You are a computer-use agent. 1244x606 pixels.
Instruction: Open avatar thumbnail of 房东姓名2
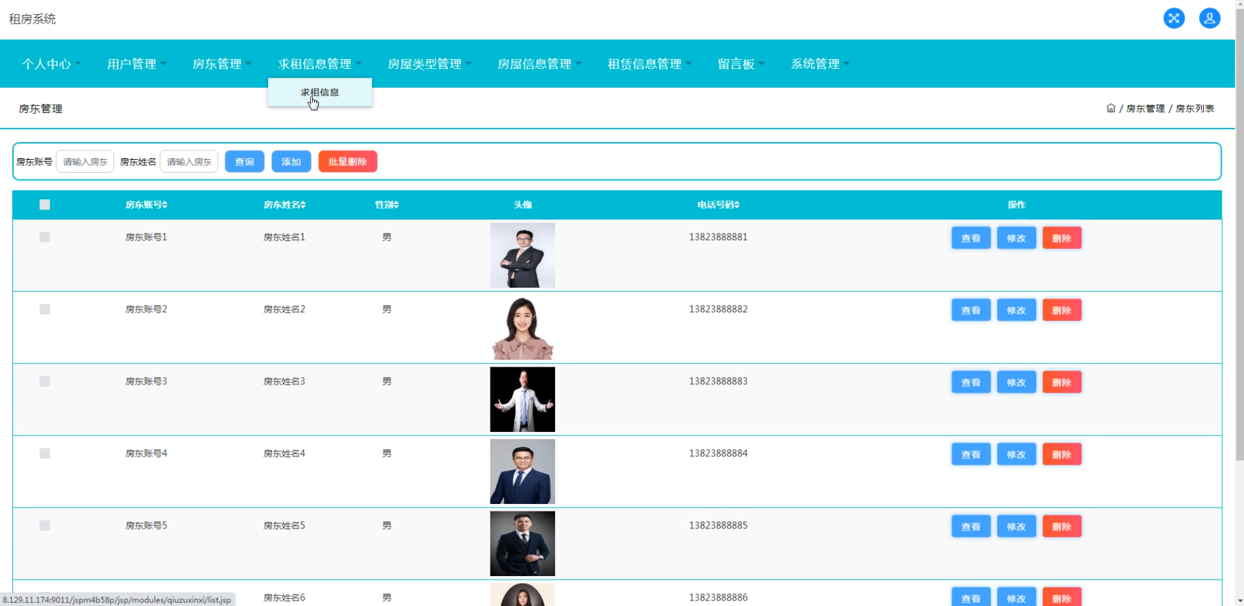(522, 327)
